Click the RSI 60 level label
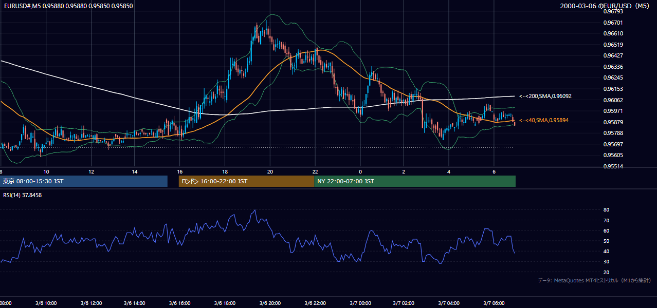This screenshot has height=308, width=657. click(606, 230)
